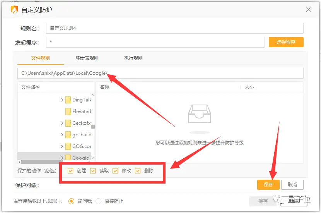Image resolution: width=321 pixels, height=213 pixels.
Task: Select the DingTalk folder icon
Action: tap(68, 100)
